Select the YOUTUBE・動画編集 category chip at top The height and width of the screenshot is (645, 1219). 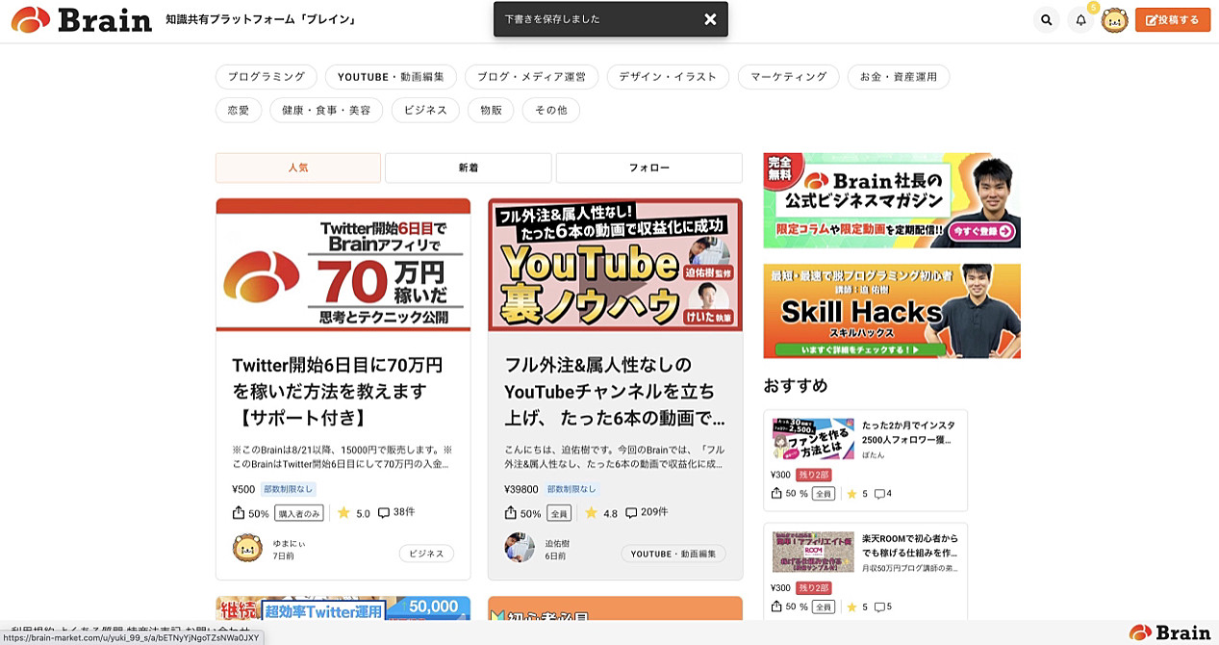pos(391,77)
